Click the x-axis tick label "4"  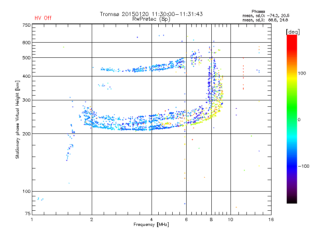coord(152,219)
